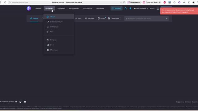198x111 pixels.
Task: Open the Главная menu item
Action: pyautogui.click(x=38, y=8)
